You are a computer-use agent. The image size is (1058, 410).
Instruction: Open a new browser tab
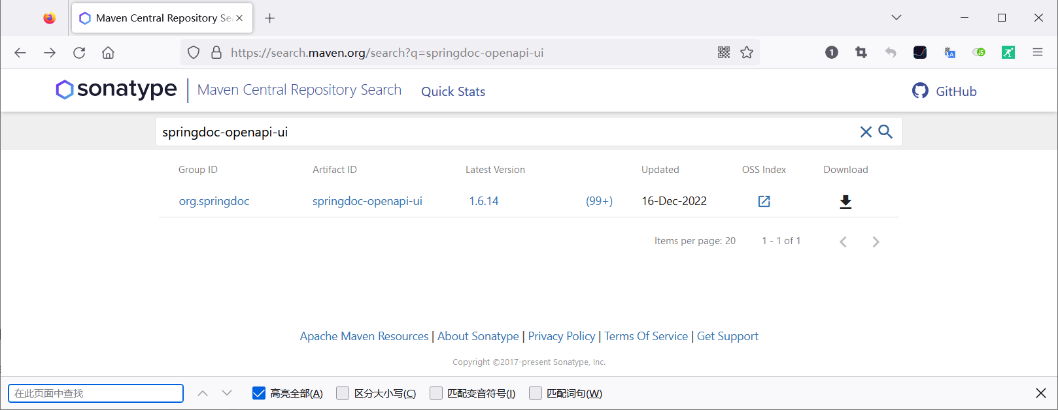click(x=269, y=18)
